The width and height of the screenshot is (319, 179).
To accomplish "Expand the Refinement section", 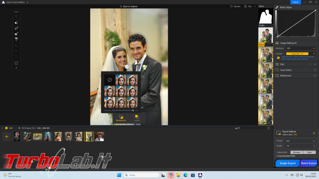I will point(315,76).
